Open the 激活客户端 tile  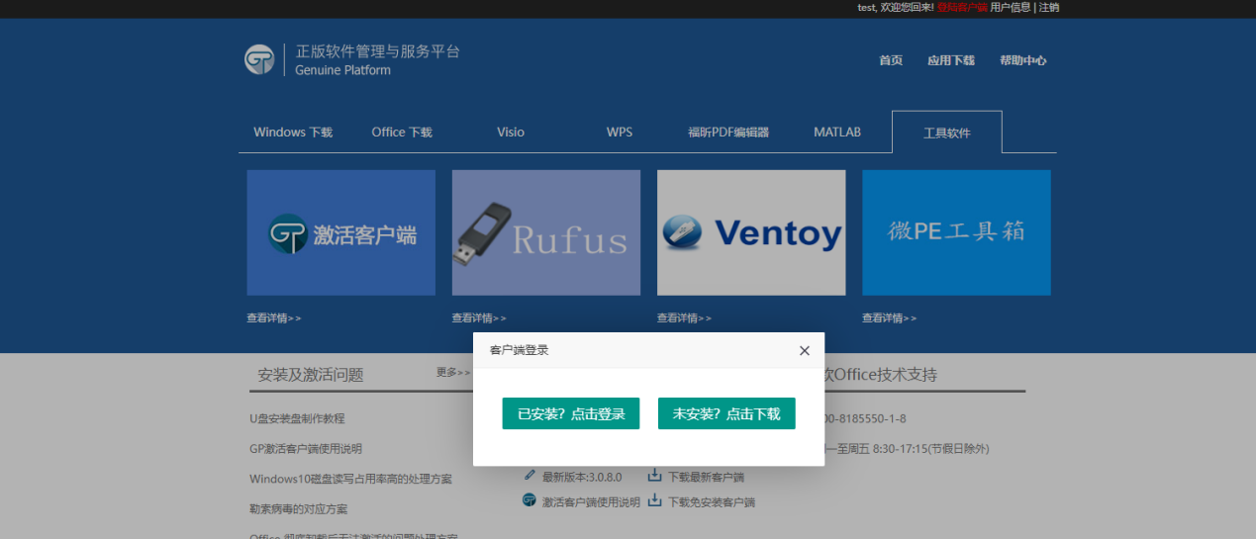tap(340, 232)
